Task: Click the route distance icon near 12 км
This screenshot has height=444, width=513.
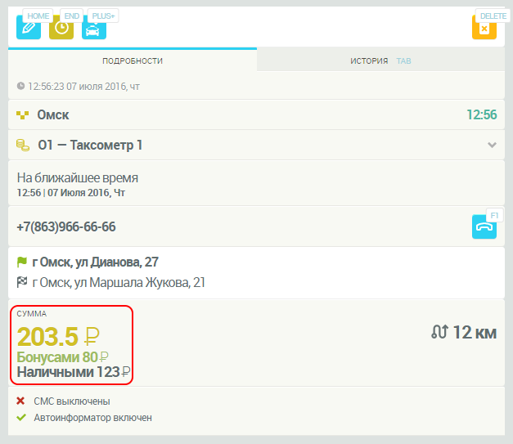Action: point(439,332)
